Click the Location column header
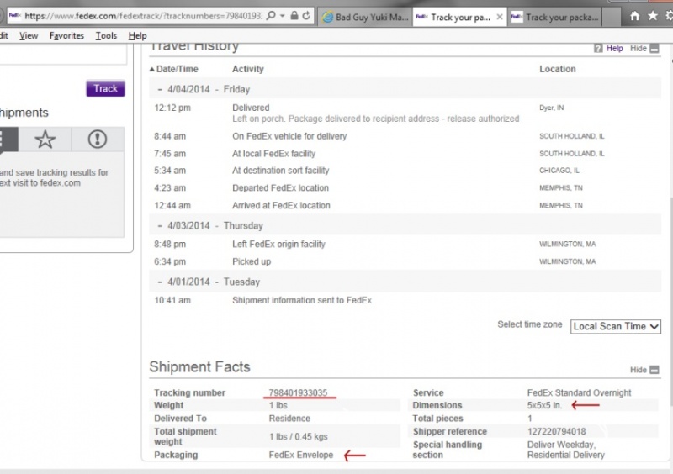673x474 pixels. coord(558,69)
